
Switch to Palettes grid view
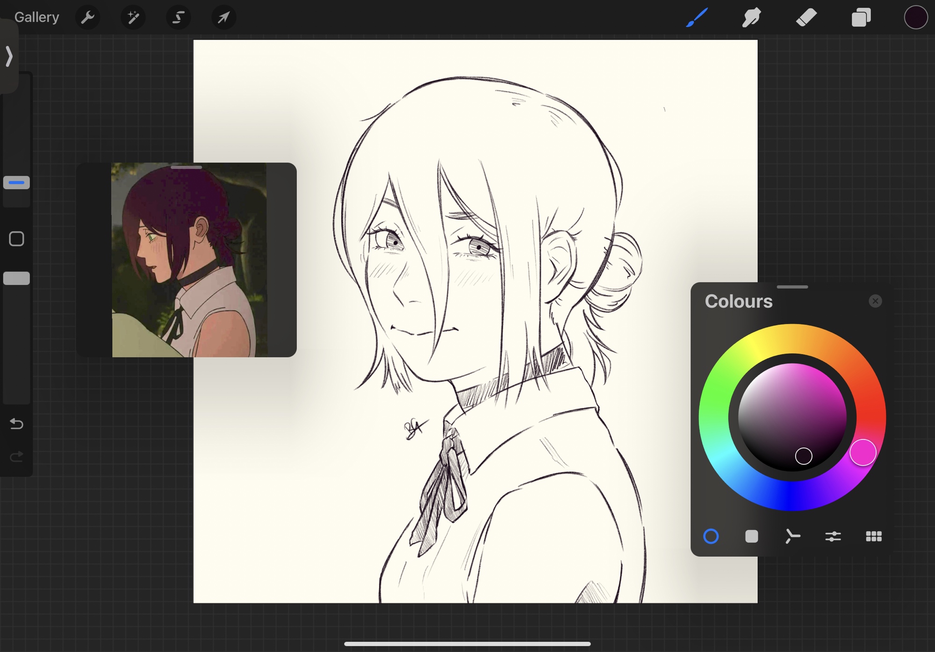click(x=874, y=536)
